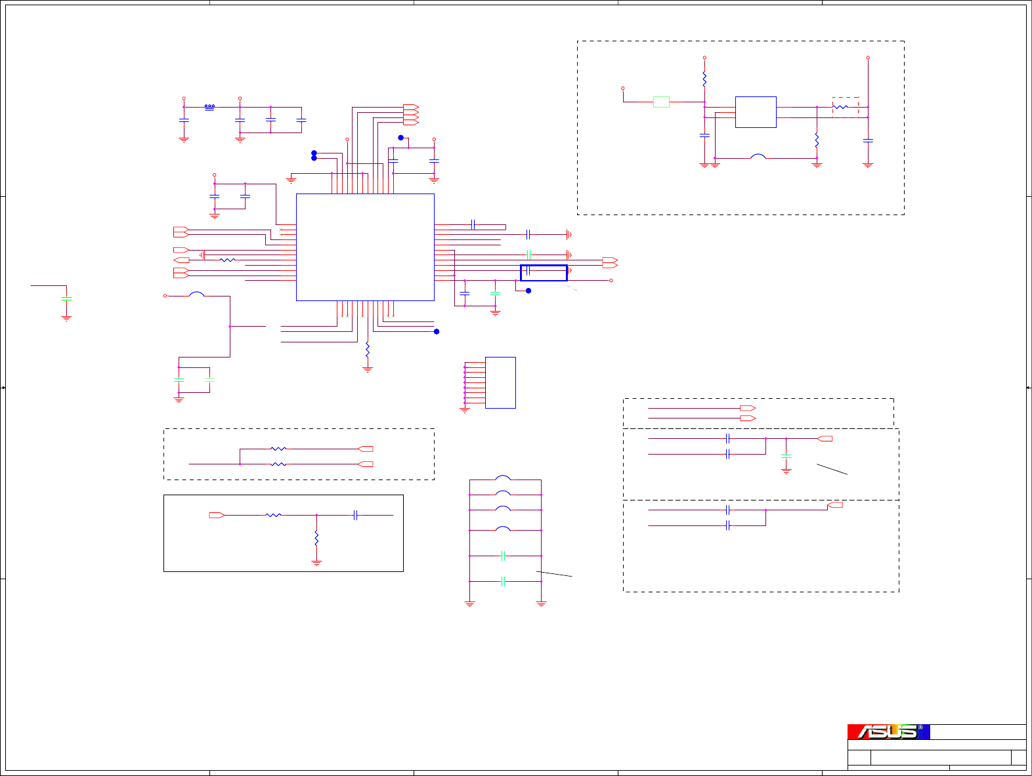The image size is (1032, 776).
Task: Click the test point at IC bottom-right wire
Action: (437, 331)
